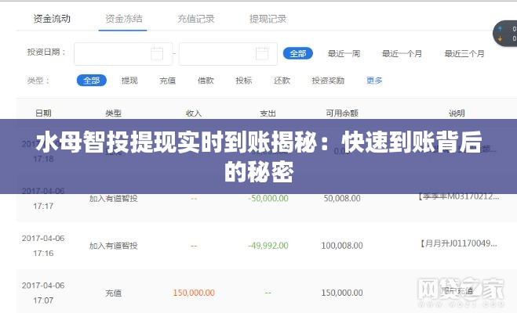Viewport: 517px width, 313px height.
Task: Click the network speed widget at right edge
Action: [x=505, y=34]
